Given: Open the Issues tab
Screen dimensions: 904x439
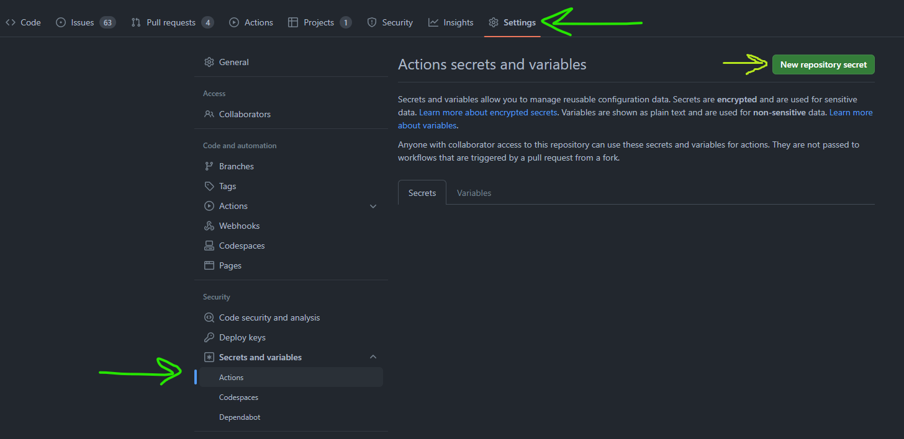Looking at the screenshot, I should (x=85, y=22).
